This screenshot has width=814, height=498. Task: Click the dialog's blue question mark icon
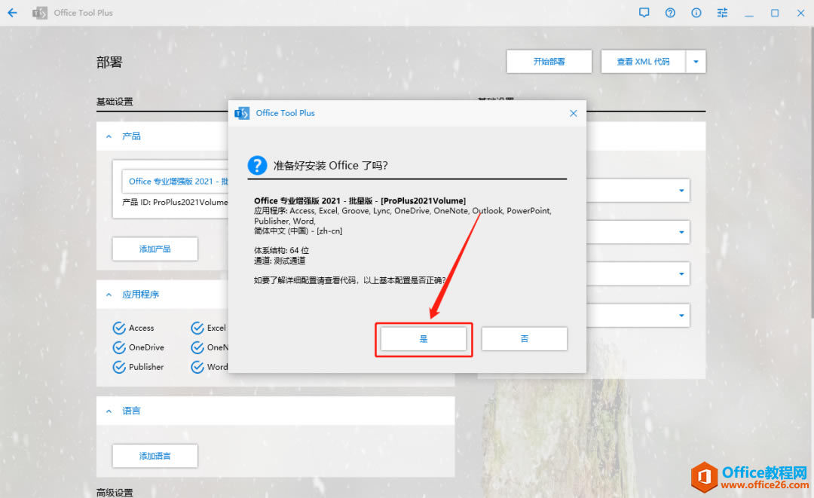258,166
